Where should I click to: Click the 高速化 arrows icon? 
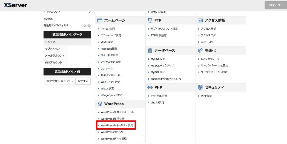click(200, 51)
